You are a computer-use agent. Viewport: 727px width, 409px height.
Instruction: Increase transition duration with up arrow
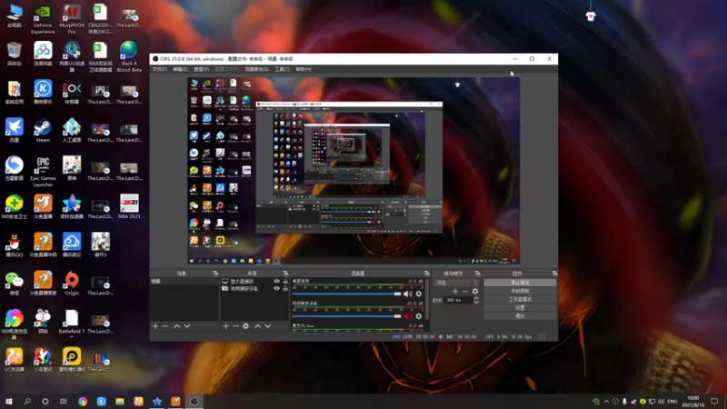point(476,298)
